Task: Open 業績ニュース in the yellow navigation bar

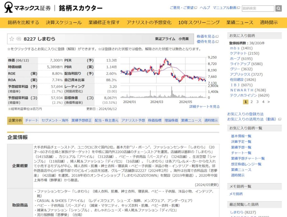Action: 240,22
